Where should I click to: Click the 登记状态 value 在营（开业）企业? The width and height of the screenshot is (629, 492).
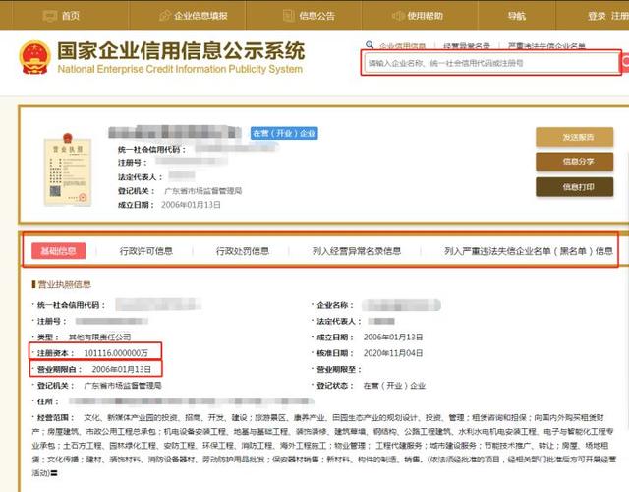pos(394,386)
